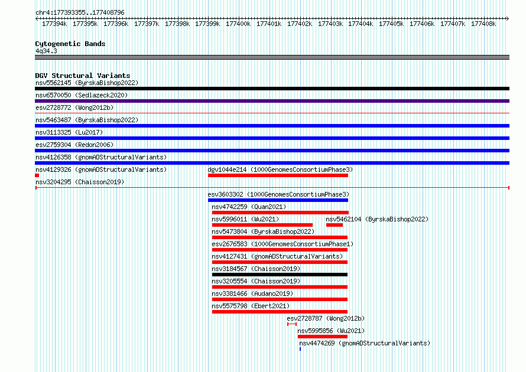Image resolution: width=526 pixels, height=372 pixels.
Task: Select the blue esv3603302 variant bar
Action: coord(278,200)
